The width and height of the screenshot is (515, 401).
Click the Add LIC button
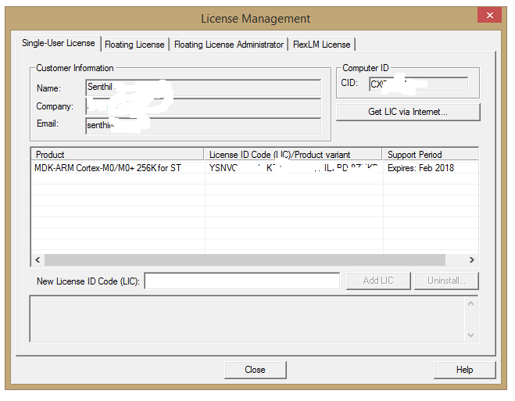378,281
